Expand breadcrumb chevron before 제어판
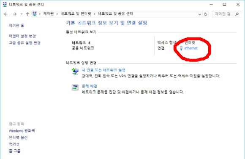This screenshot has width=245, height=159. [40, 14]
